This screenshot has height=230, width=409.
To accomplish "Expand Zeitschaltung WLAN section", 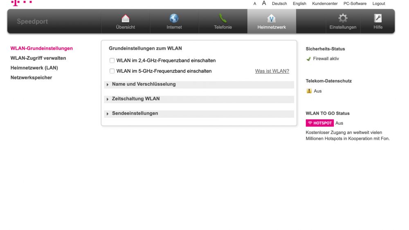I will (199, 99).
